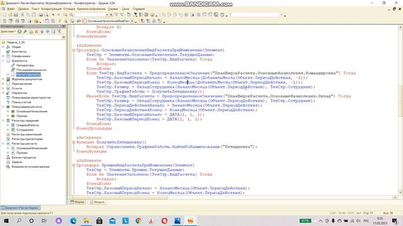Move the object down in the Configuration panel
The image size is (403, 226).
[x=48, y=31]
